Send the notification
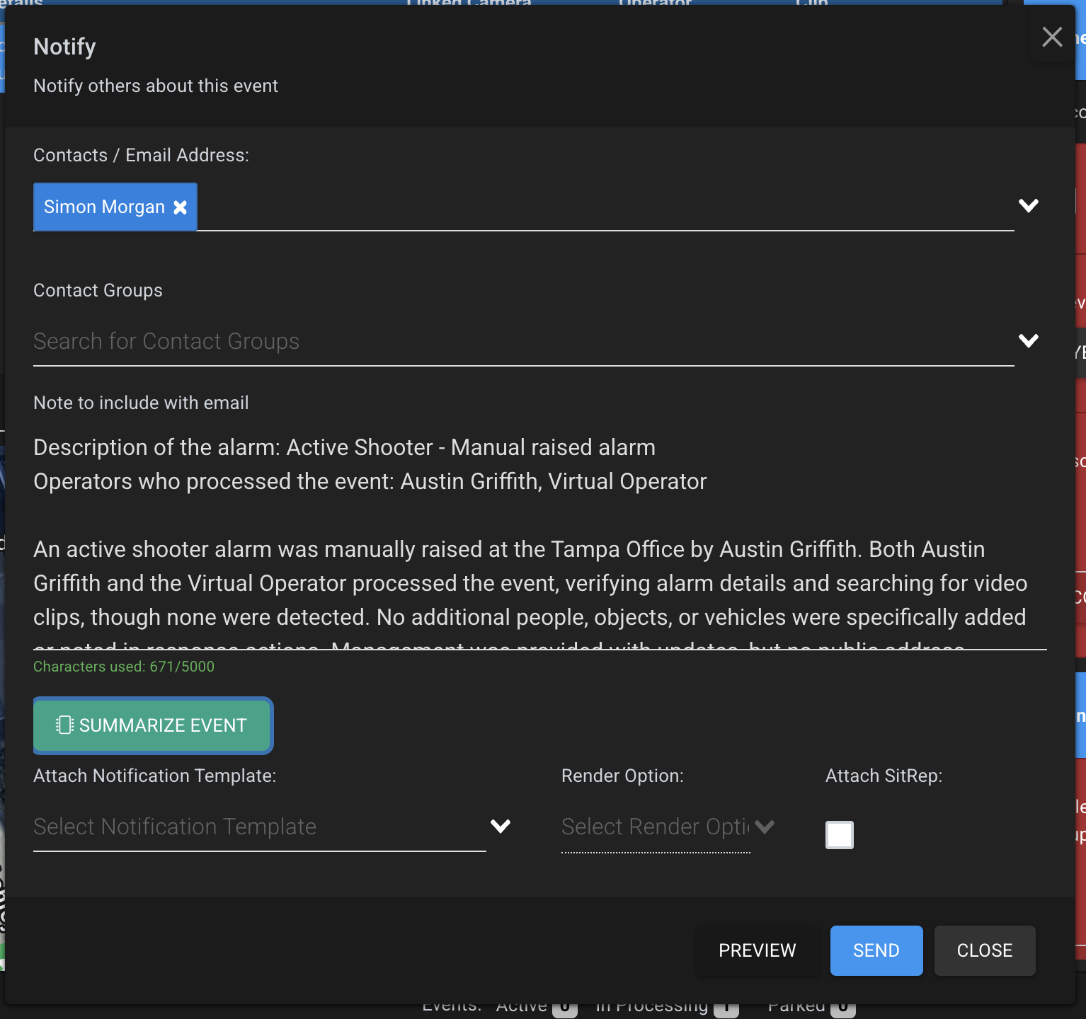Viewport: 1086px width, 1019px height. coord(876,950)
